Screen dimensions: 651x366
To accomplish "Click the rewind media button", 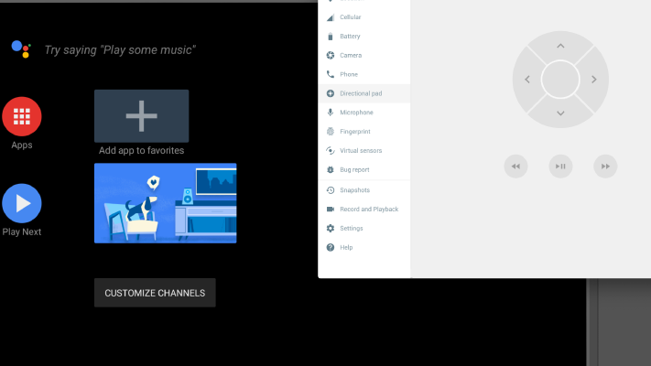I will coord(515,167).
